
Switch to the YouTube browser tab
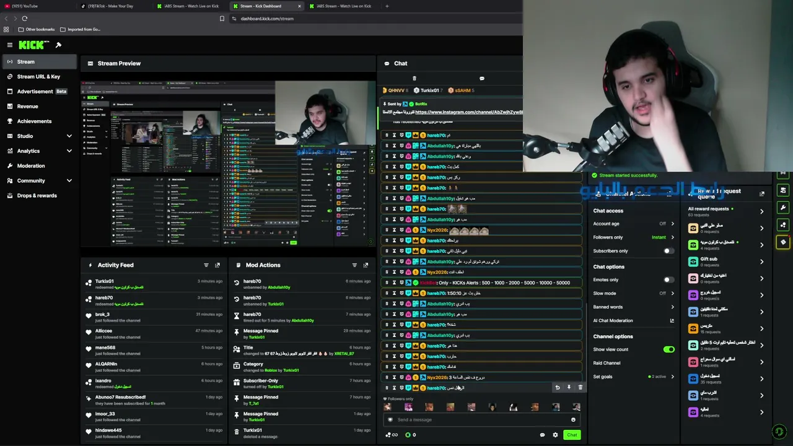(37, 6)
